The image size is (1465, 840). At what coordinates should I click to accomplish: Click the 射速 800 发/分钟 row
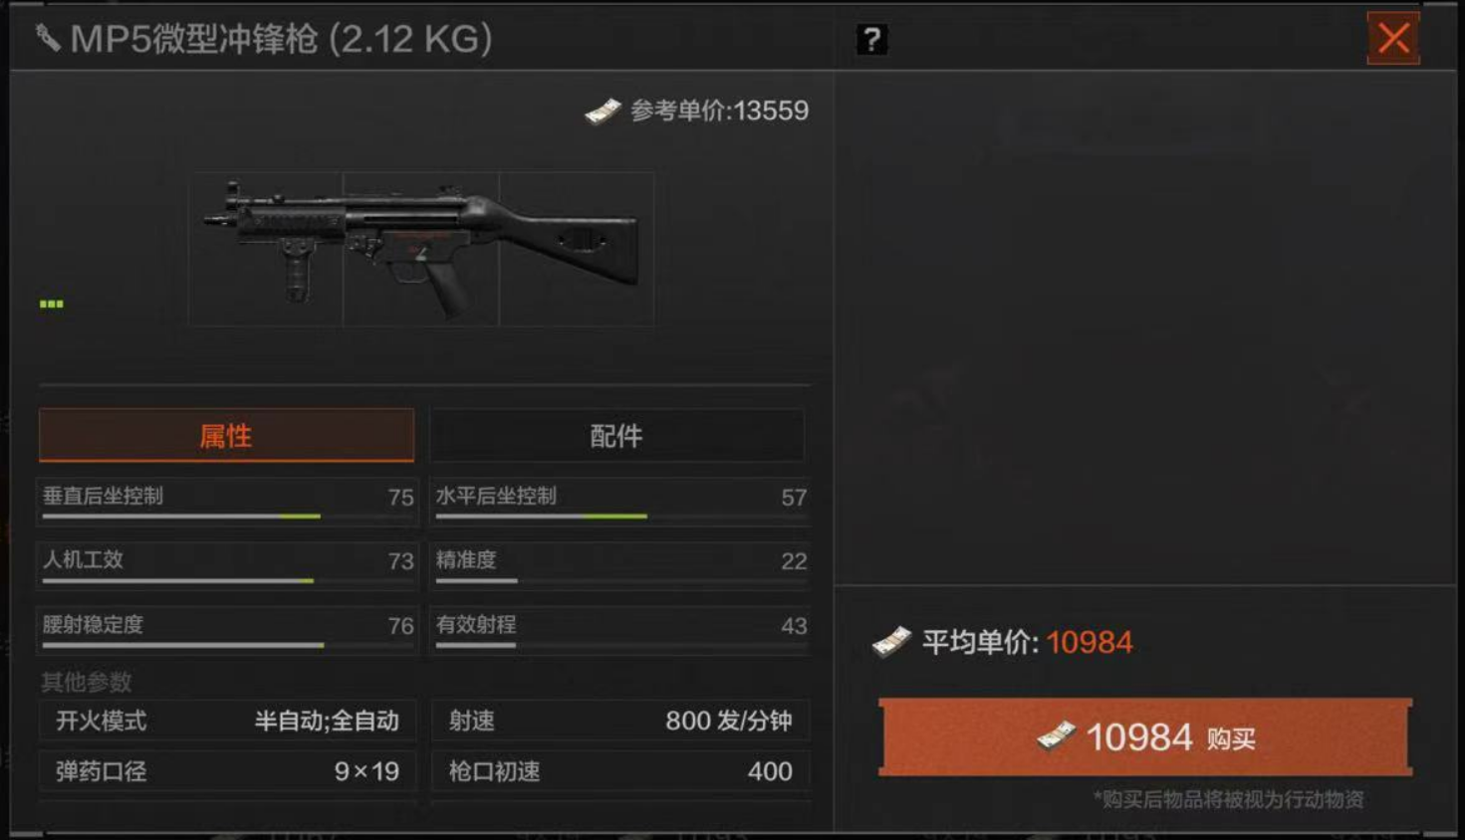point(620,721)
